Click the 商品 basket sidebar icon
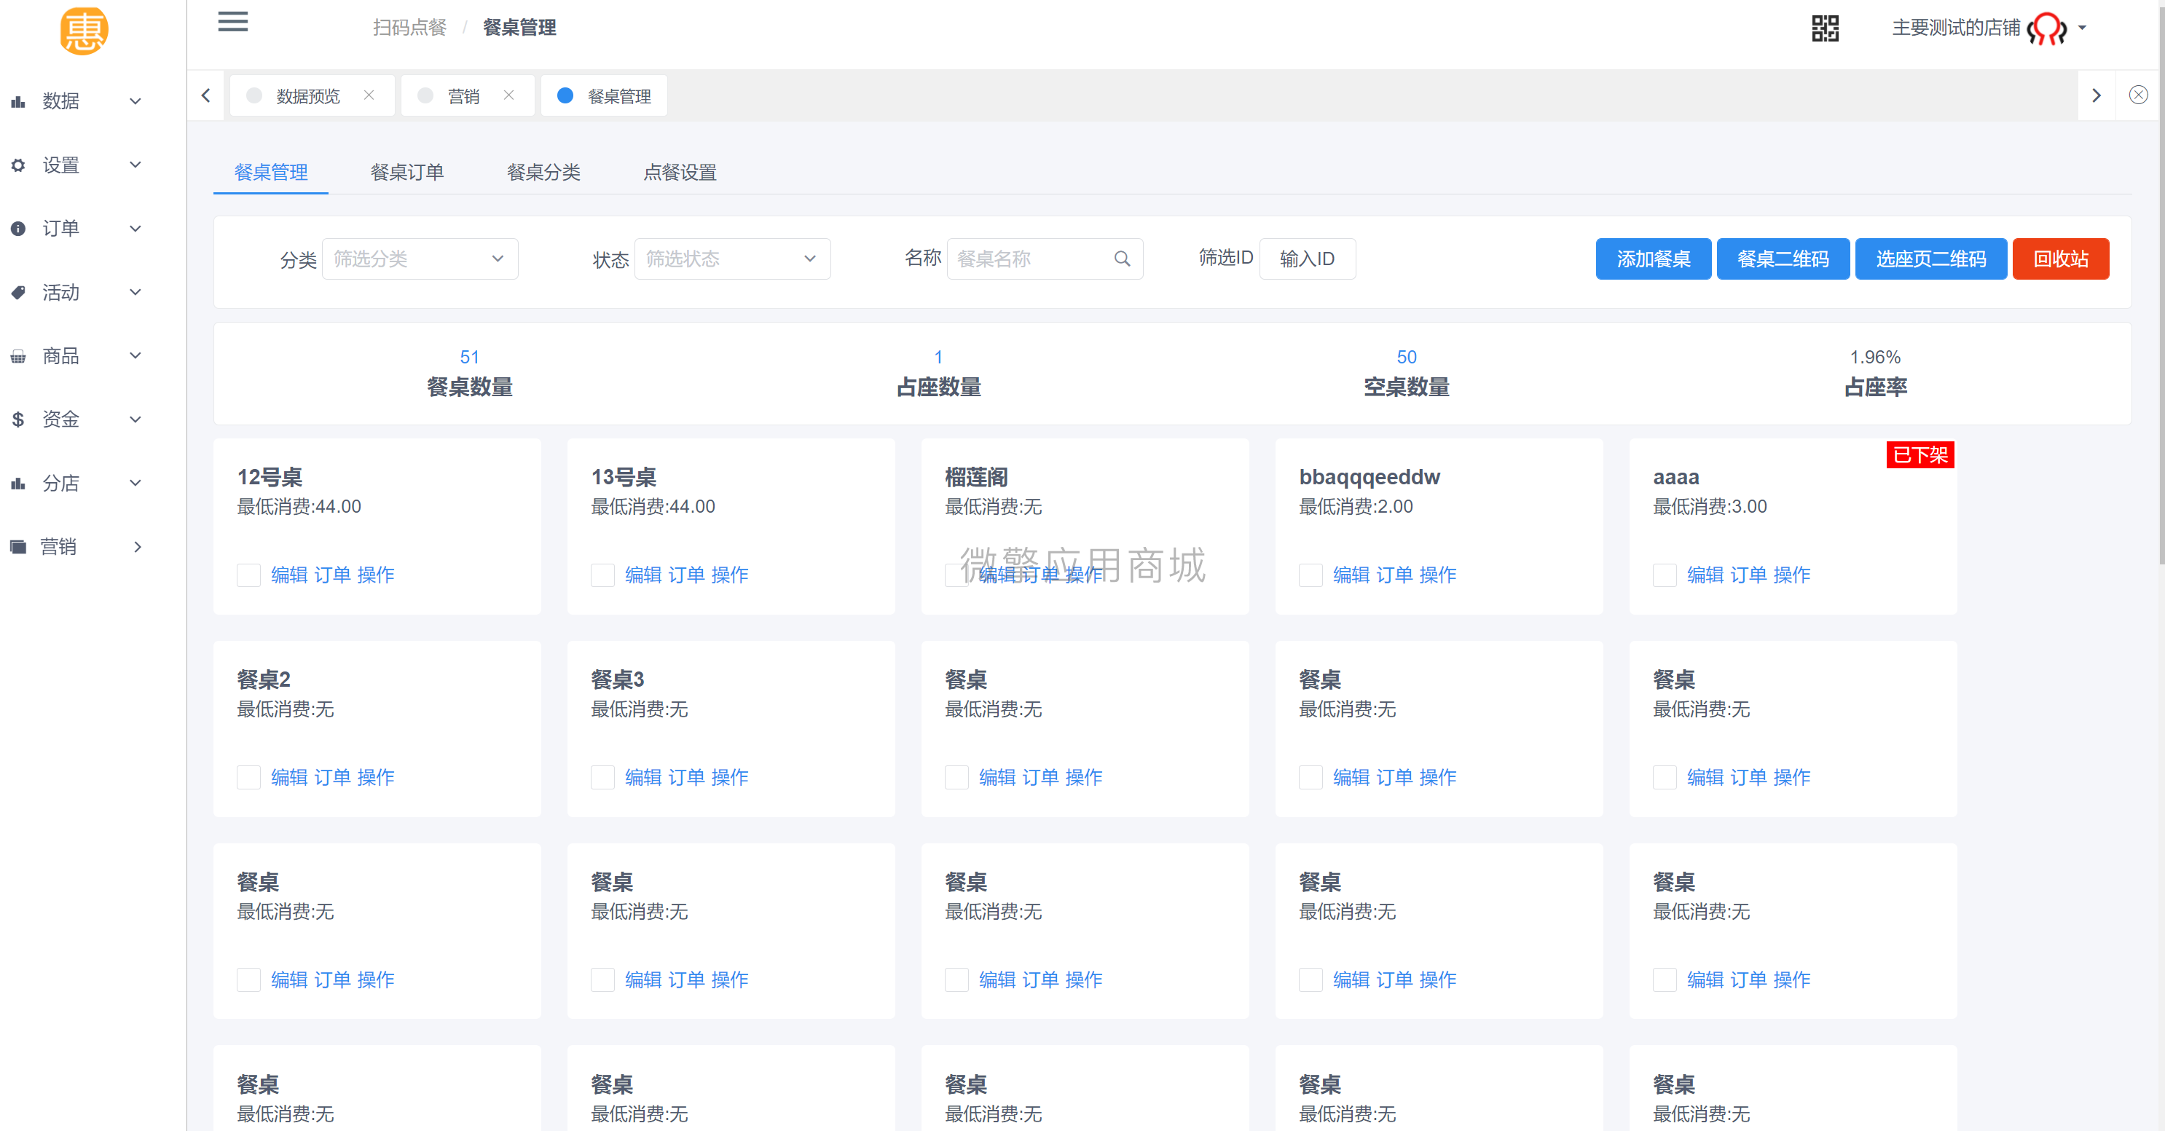 [17, 356]
